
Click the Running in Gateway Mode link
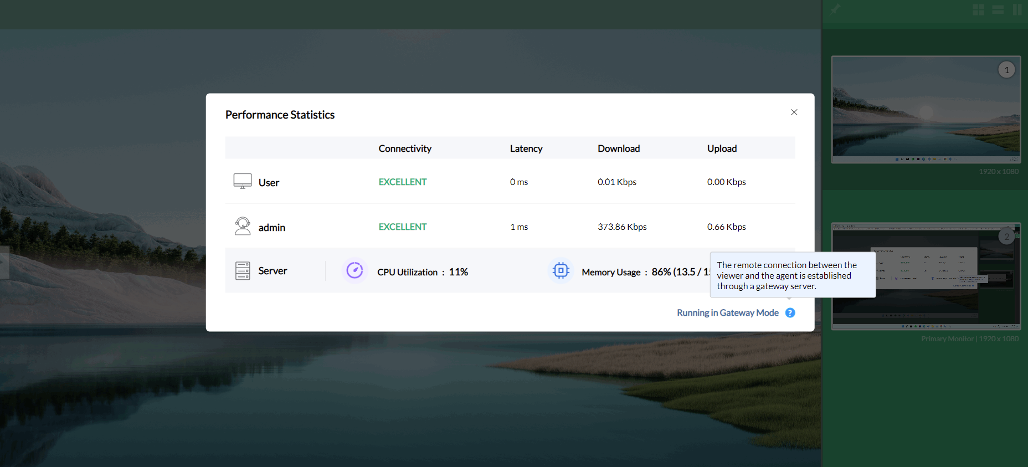coord(727,313)
